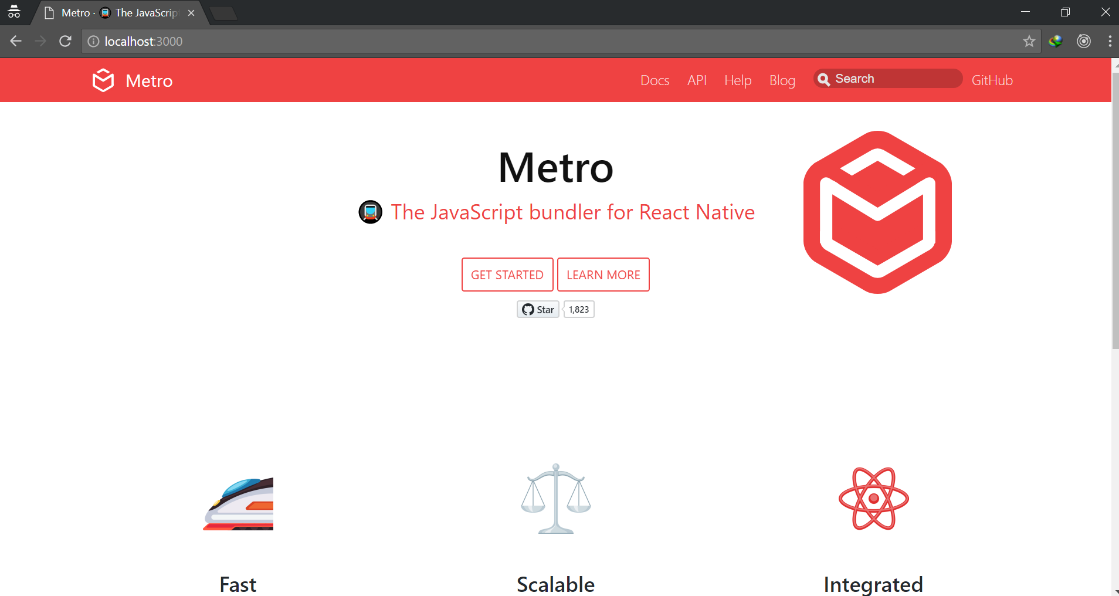The image size is (1119, 596).
Task: Select the Metro browser tab
Action: pos(120,13)
